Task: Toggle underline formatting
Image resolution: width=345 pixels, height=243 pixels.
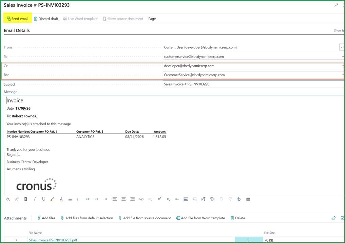Action: click(x=43, y=199)
